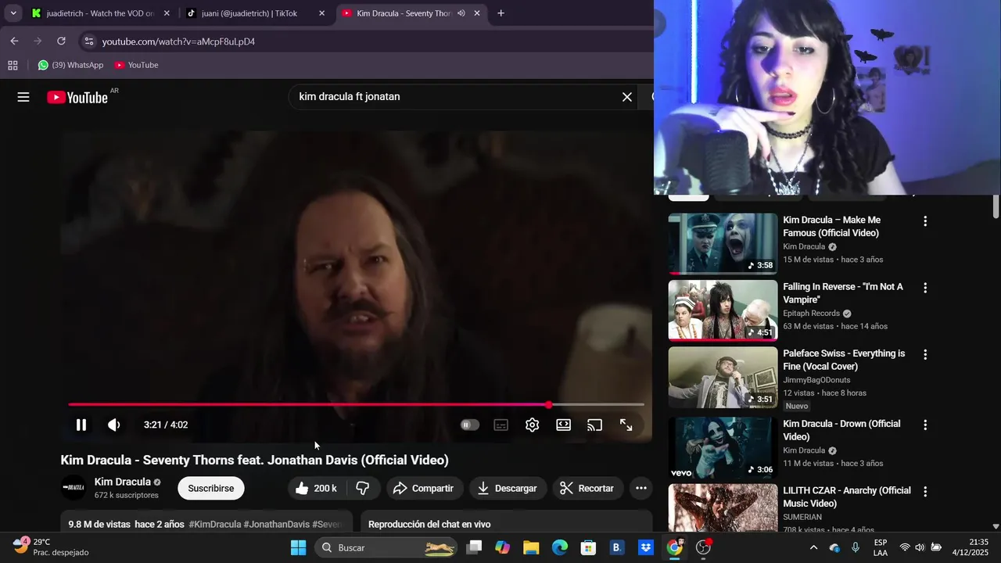Subscribe with the Suscribirse button
Viewport: 1001px width, 563px height.
point(211,488)
